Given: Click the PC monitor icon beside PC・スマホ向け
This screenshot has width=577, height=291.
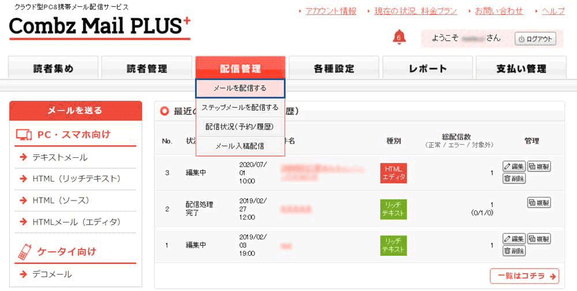Looking at the screenshot, I should point(24,135).
